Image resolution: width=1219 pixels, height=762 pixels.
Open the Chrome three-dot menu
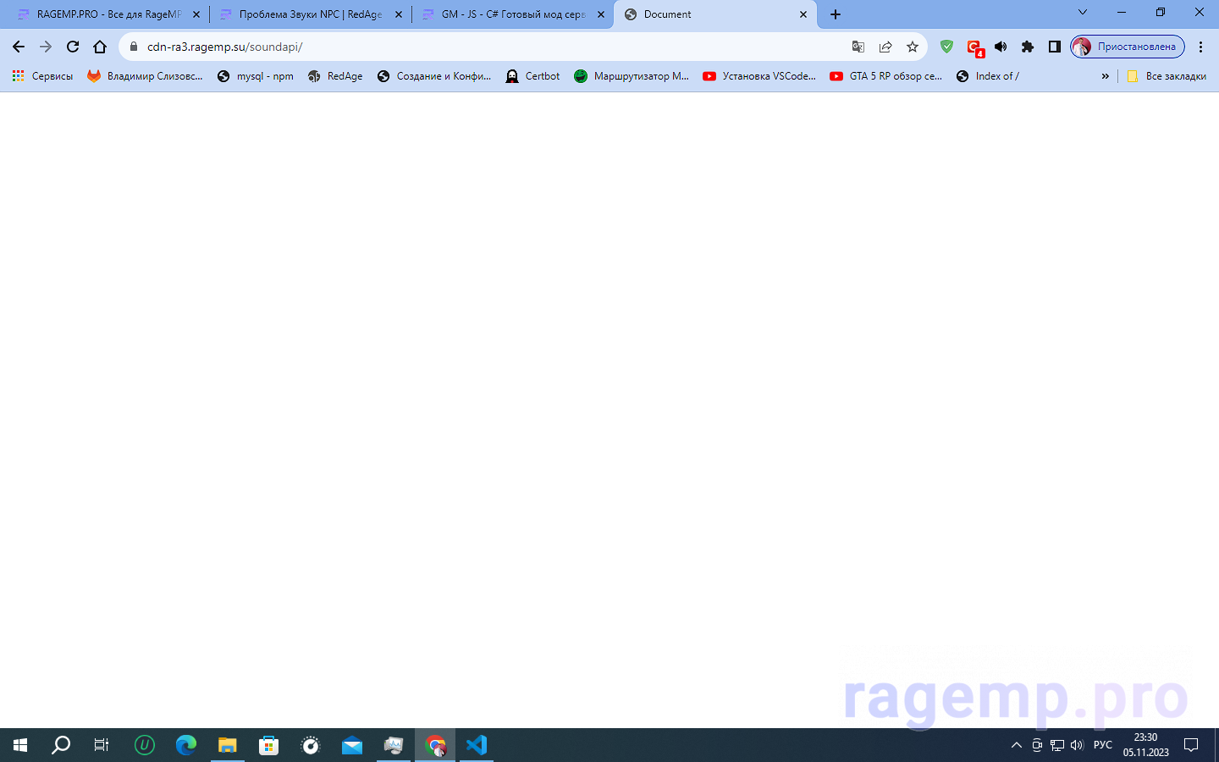pos(1200,47)
